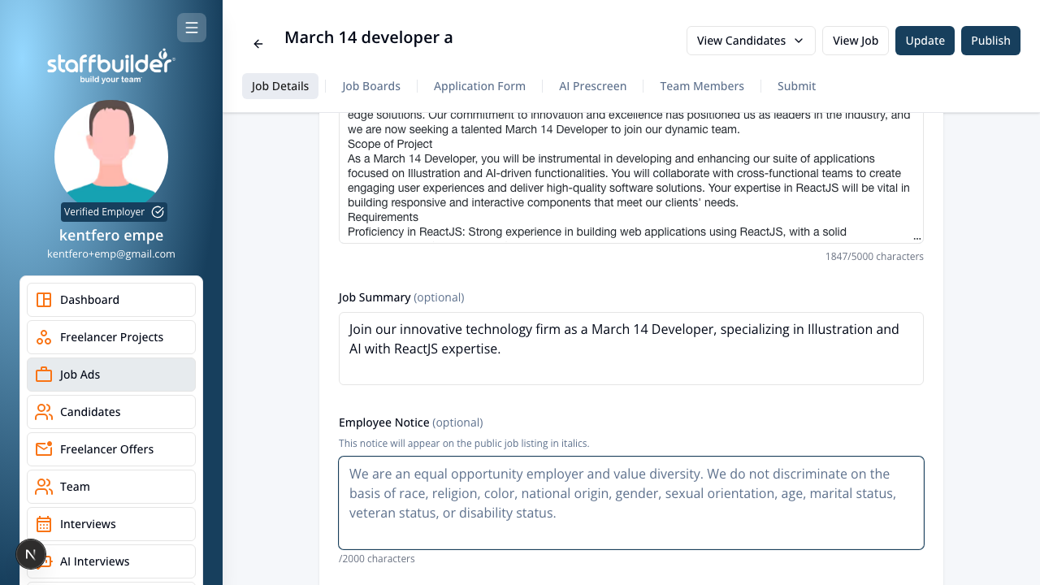This screenshot has width=1040, height=585.
Task: Go back using the left arrow icon
Action: pyautogui.click(x=258, y=44)
